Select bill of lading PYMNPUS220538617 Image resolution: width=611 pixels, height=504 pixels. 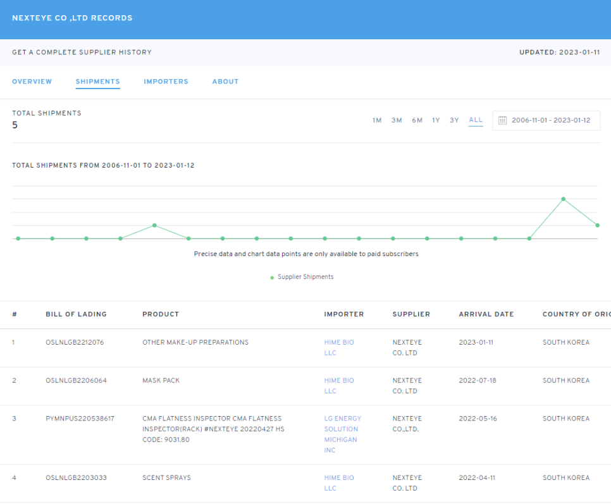(x=80, y=419)
